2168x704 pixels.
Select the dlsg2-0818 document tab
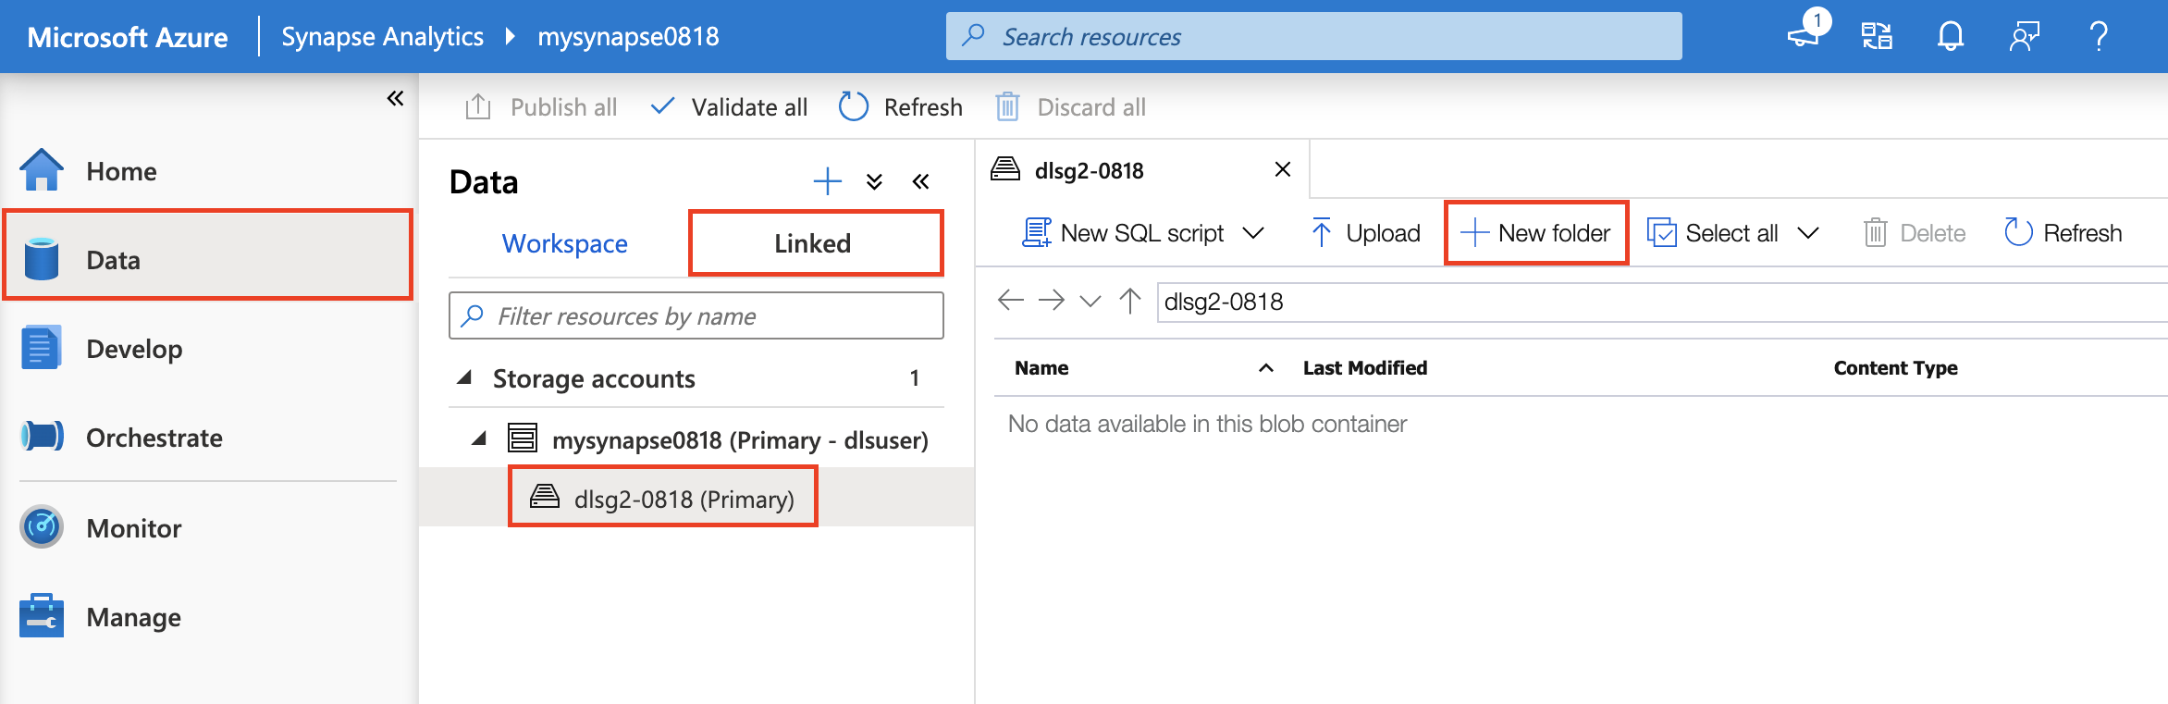[x=1089, y=170]
